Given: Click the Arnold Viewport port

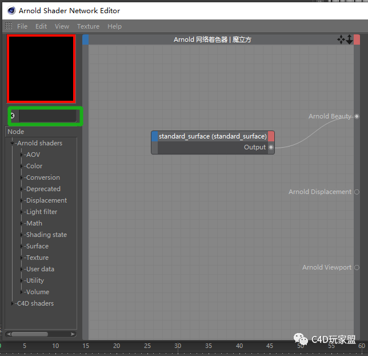Looking at the screenshot, I should pyautogui.click(x=357, y=267).
